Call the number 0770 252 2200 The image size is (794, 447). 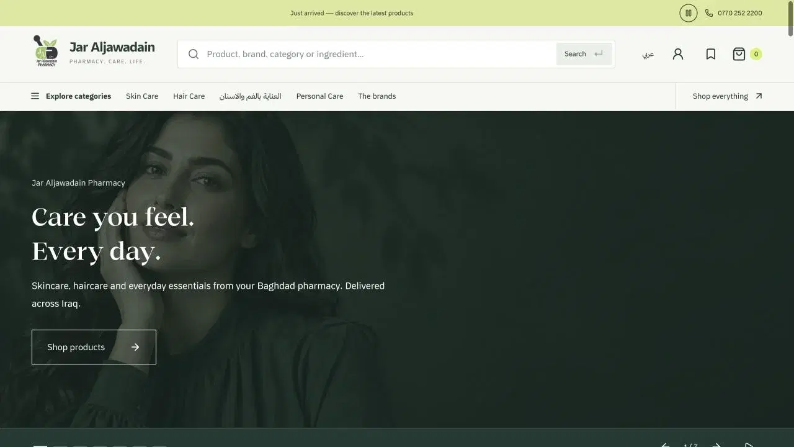pyautogui.click(x=740, y=13)
